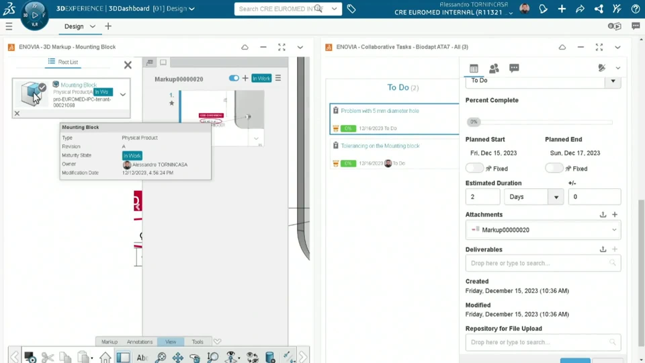Click the Mounting Block product link

(x=79, y=85)
